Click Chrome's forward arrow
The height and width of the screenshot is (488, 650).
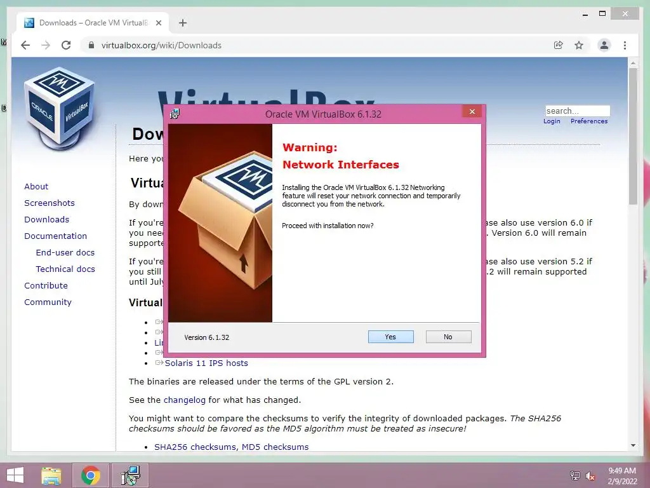coord(46,45)
